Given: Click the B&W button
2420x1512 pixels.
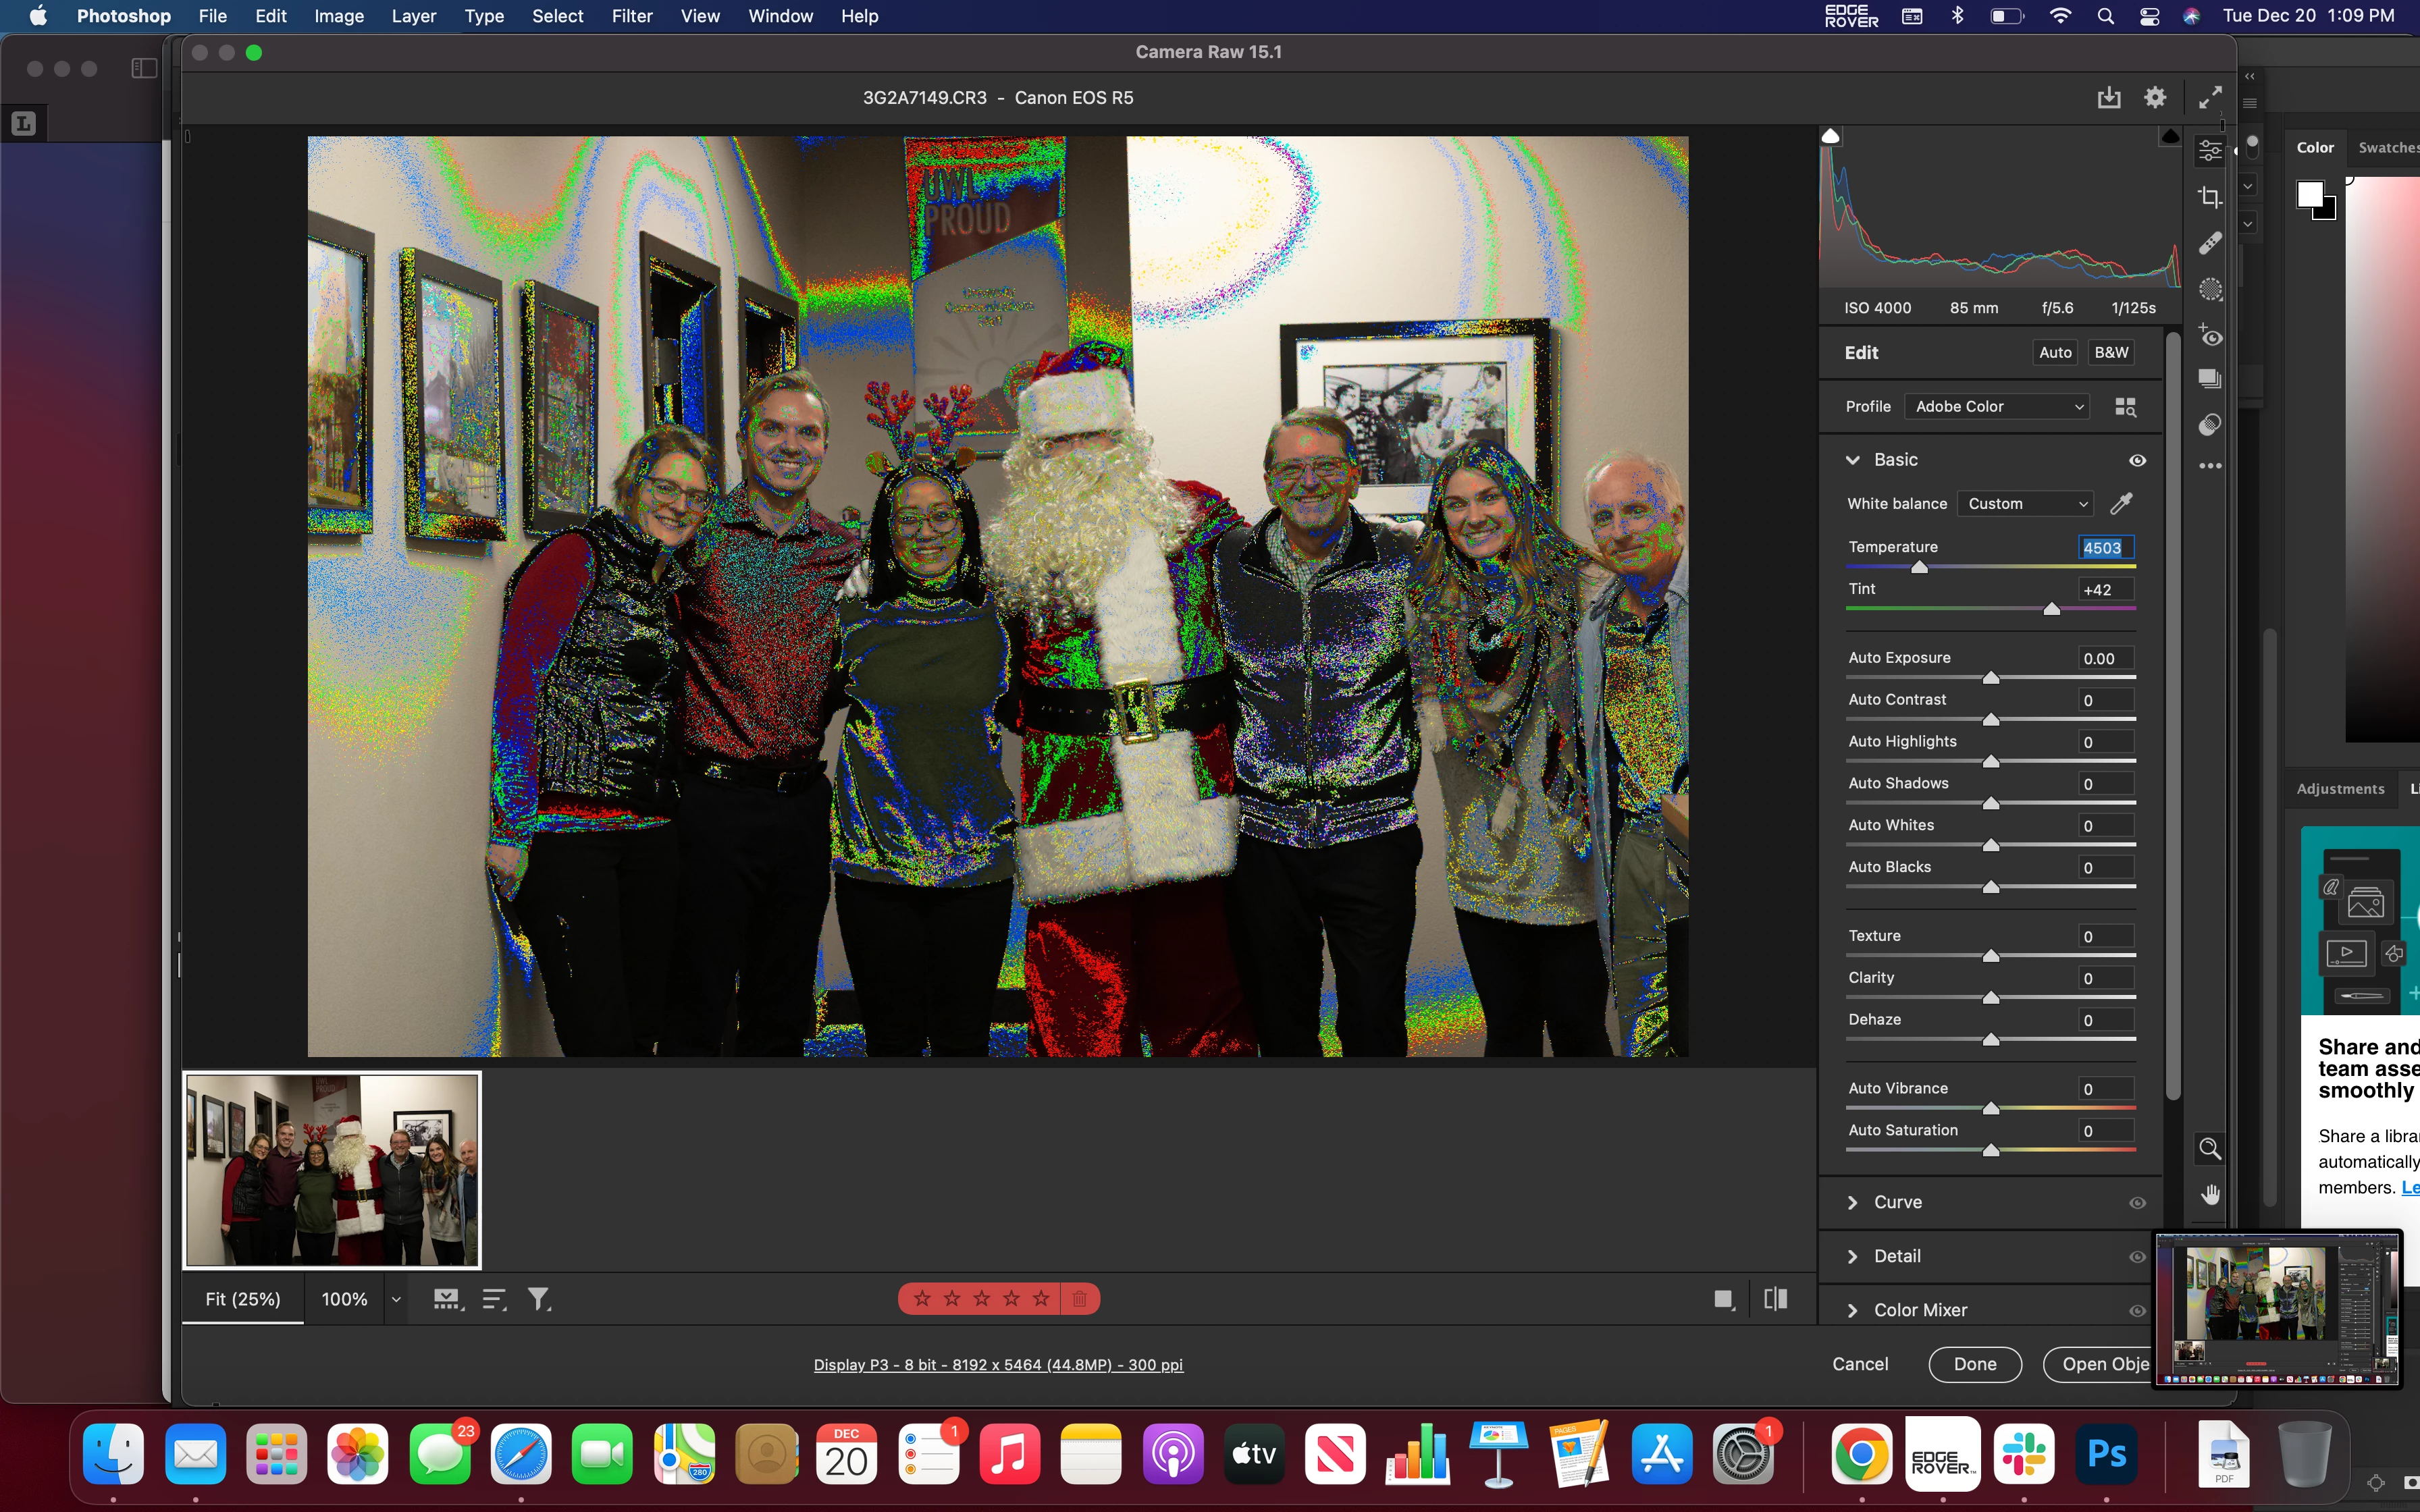Looking at the screenshot, I should click(2111, 352).
